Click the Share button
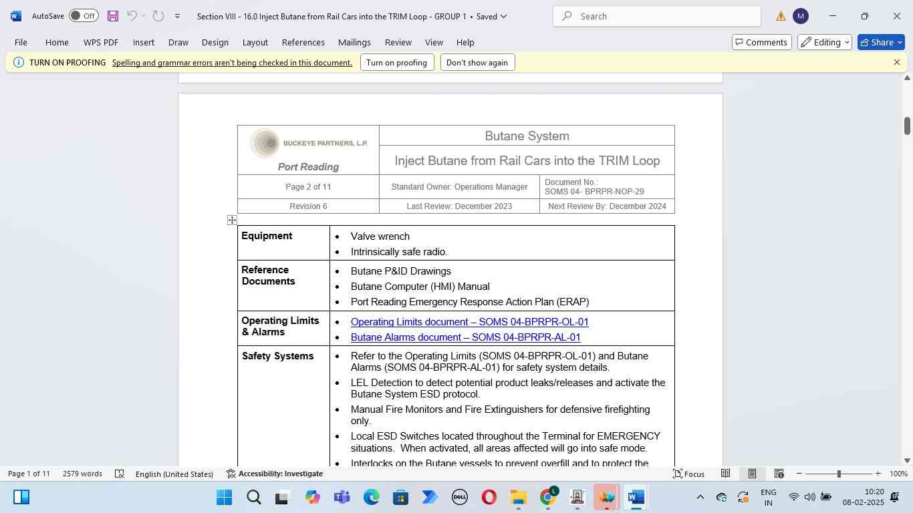 tap(882, 42)
